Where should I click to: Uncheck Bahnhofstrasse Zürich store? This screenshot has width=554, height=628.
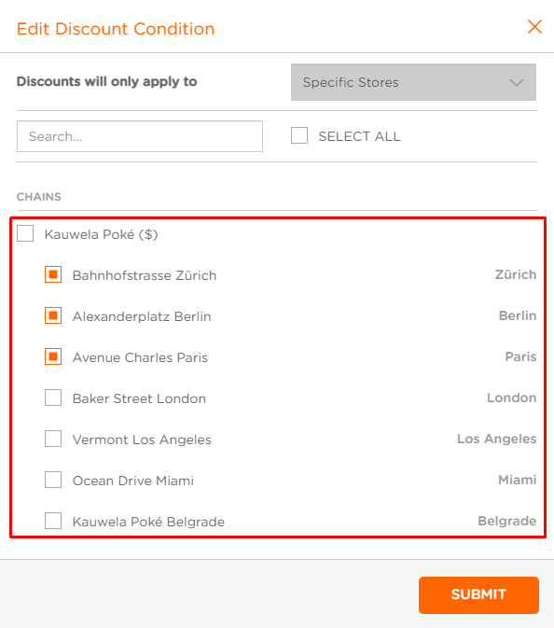(x=53, y=274)
